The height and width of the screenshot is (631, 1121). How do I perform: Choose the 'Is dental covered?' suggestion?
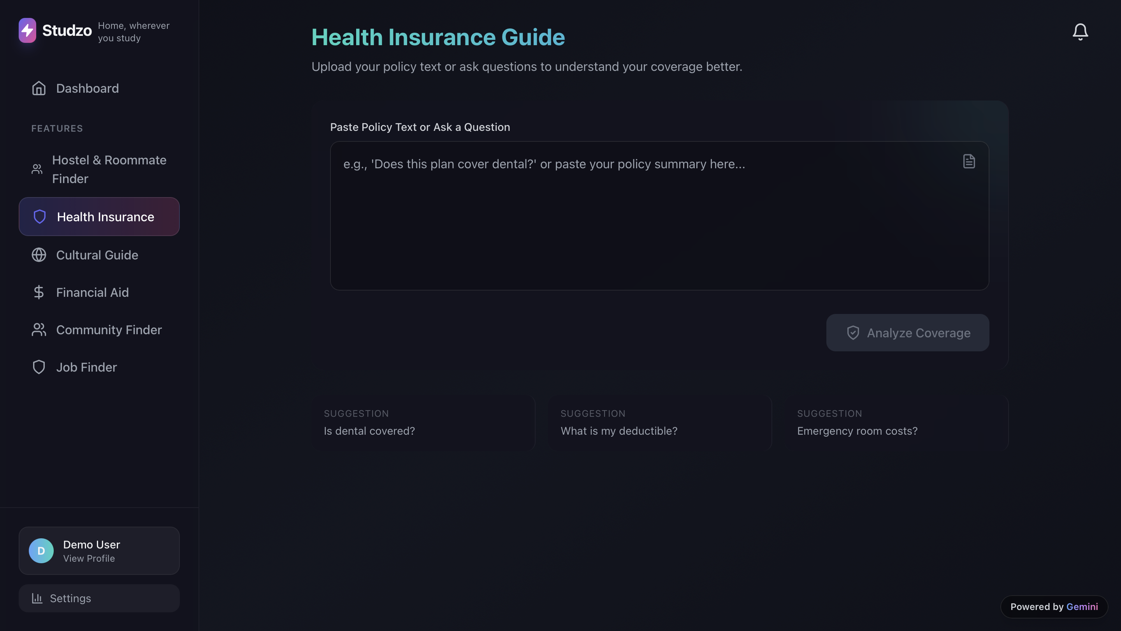423,423
